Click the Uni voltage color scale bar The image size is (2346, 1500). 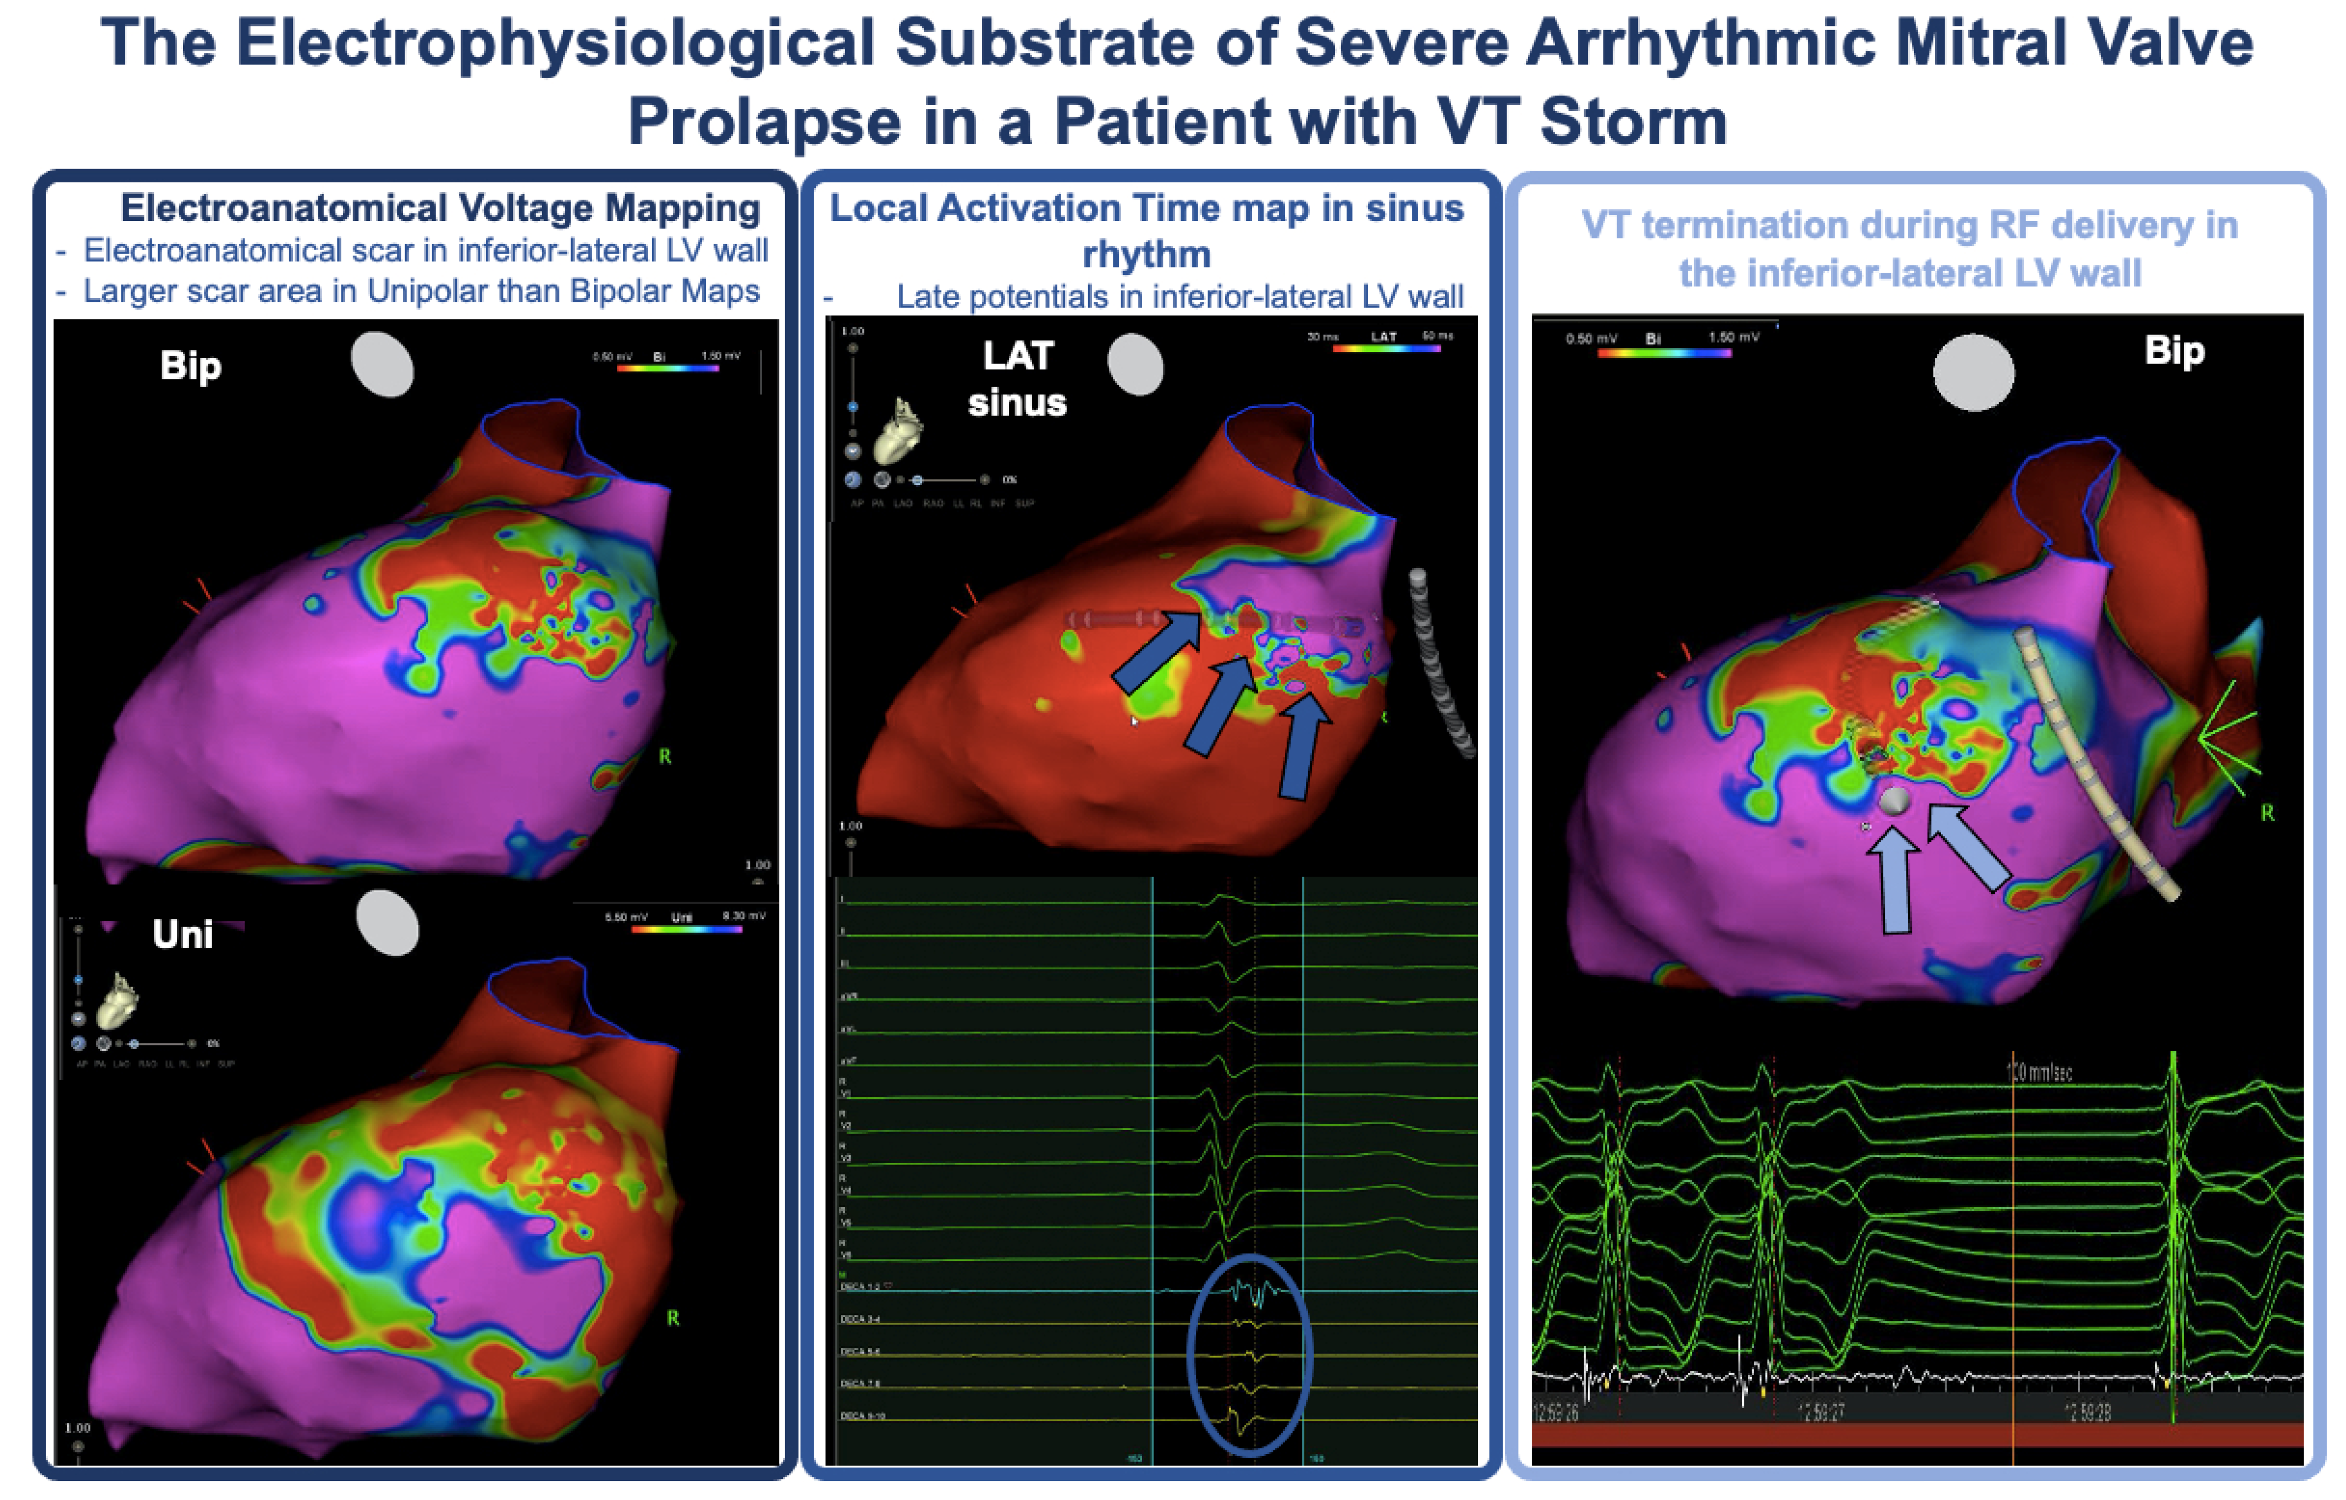point(686,929)
